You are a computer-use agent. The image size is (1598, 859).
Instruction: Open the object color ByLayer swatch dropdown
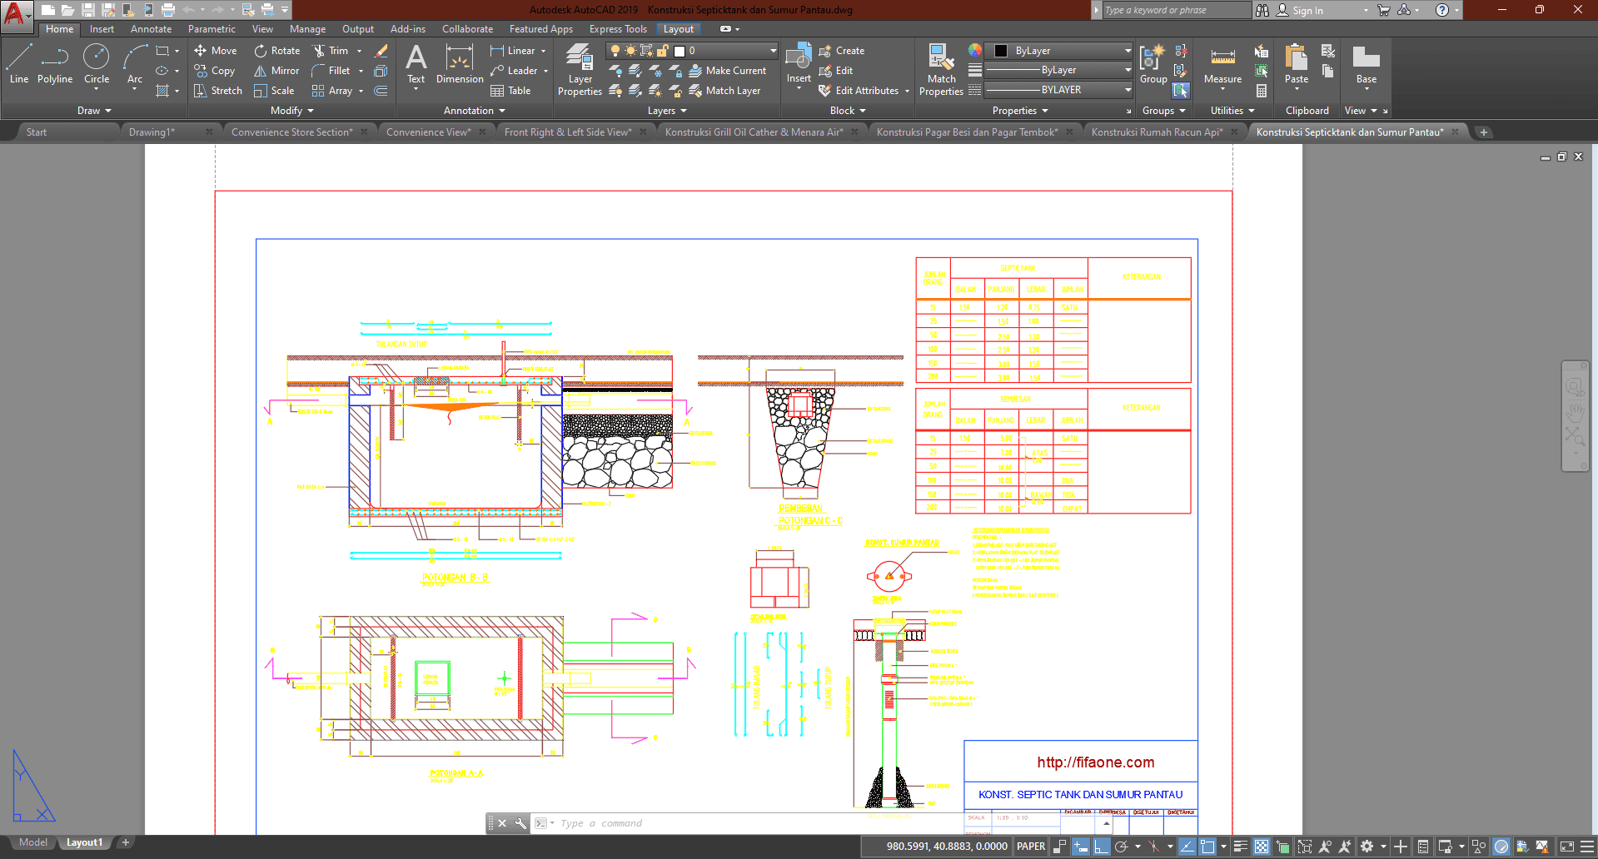1058,51
